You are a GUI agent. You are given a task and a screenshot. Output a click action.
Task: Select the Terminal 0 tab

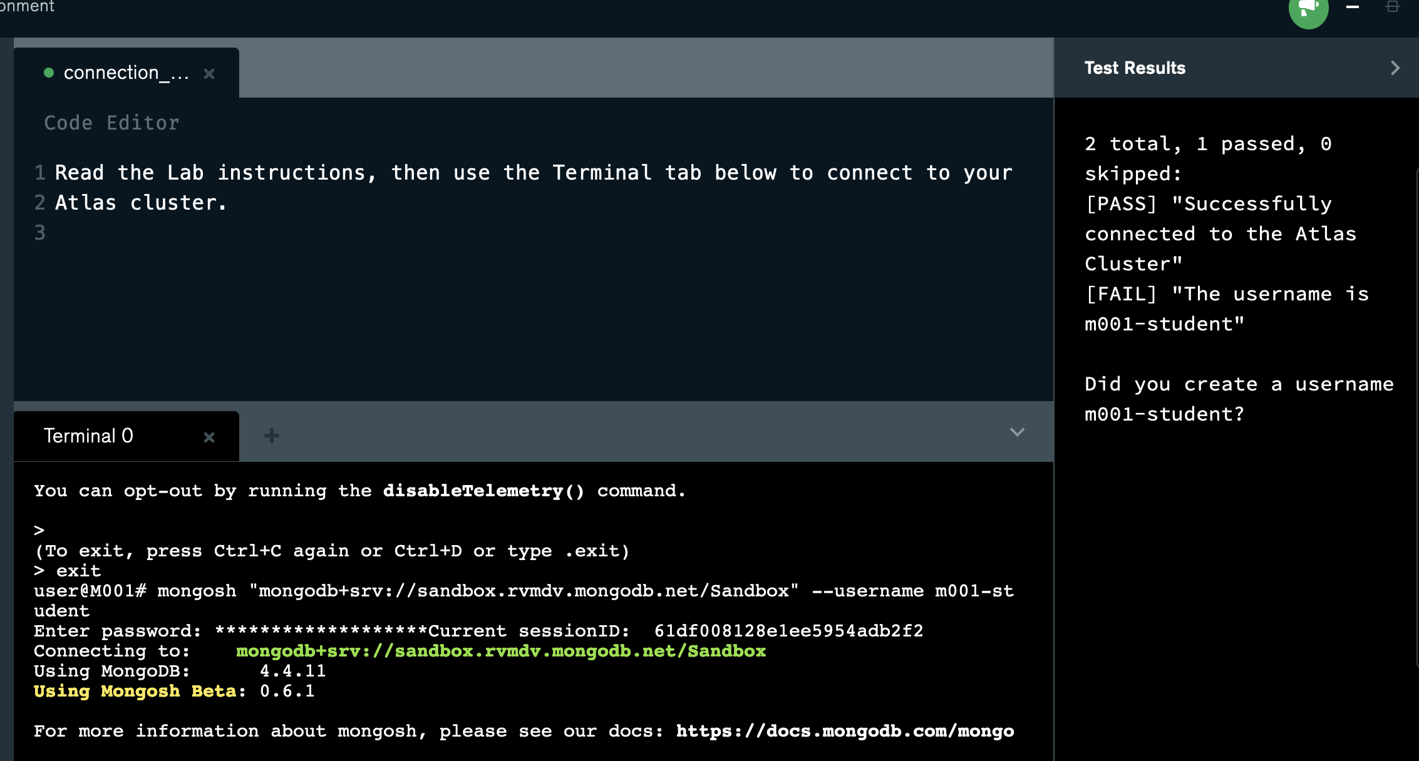click(89, 436)
